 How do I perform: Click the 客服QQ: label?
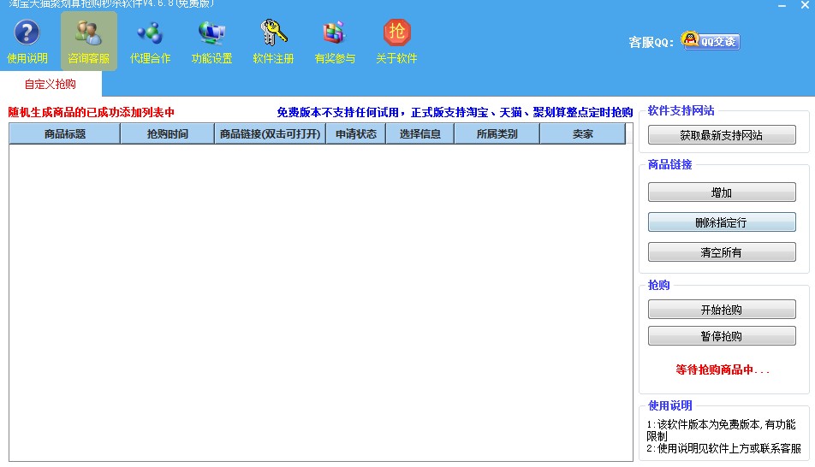tap(651, 42)
